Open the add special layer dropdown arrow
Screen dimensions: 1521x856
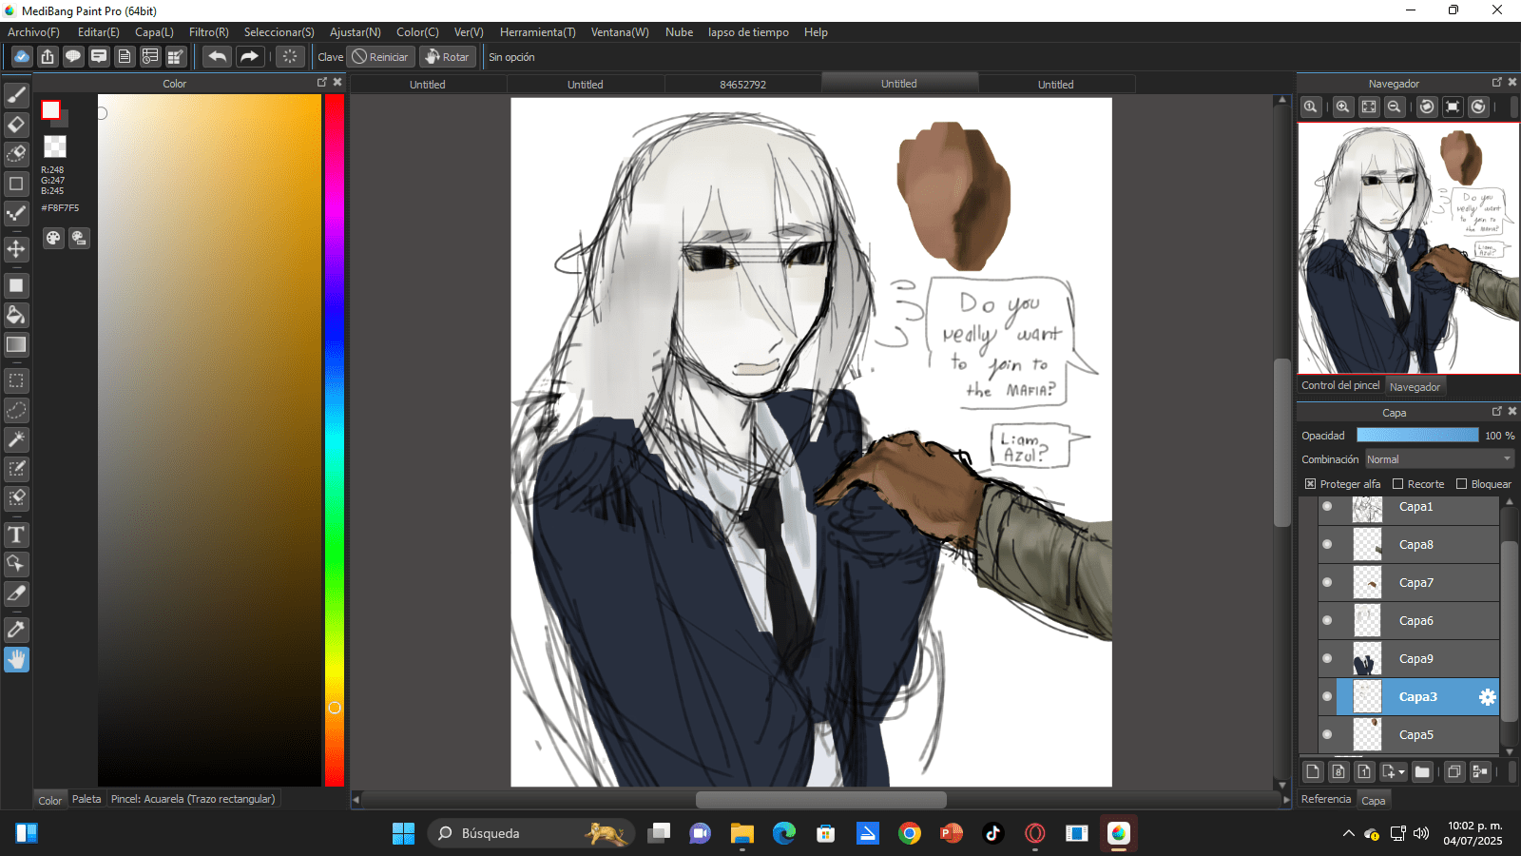[x=1401, y=772]
